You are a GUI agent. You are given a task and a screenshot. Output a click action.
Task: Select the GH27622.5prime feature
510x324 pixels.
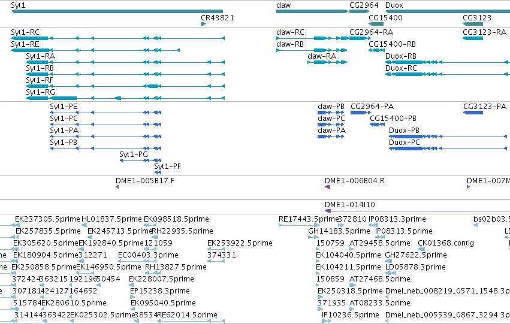(389, 261)
